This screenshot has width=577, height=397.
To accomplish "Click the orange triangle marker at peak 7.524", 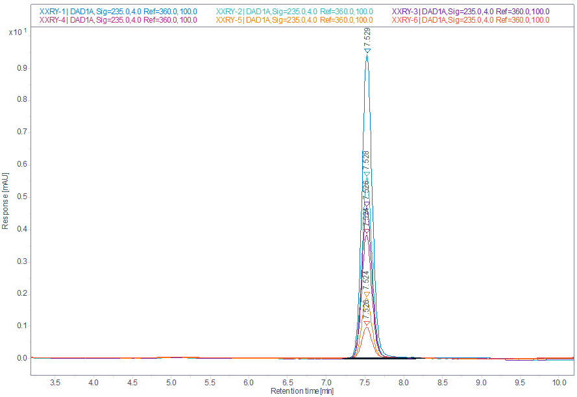I will point(367,295).
